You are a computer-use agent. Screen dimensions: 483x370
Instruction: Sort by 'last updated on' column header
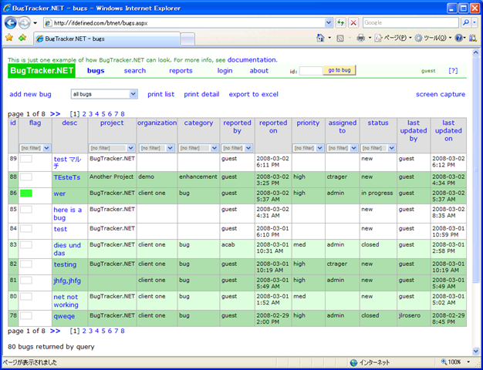(448, 131)
